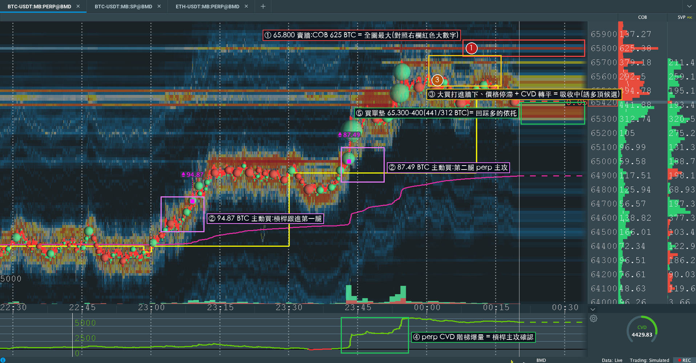The width and height of the screenshot is (696, 363).
Task: Close the BTC-USDT:MB:SP@BMD tab
Action: coord(159,6)
